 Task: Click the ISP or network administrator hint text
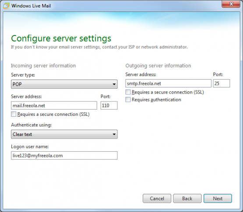[99, 47]
